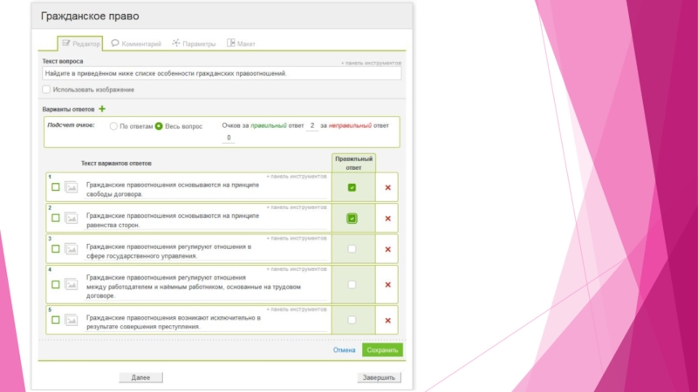
Task: Add an image to answer 2
Action: (72, 218)
